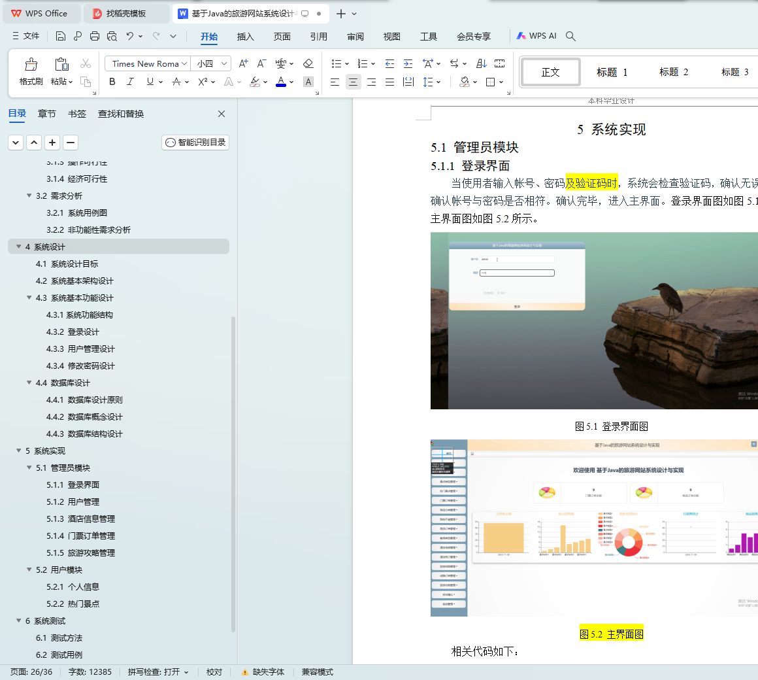Toggle Bold formatting
The height and width of the screenshot is (680, 758).
click(x=112, y=82)
